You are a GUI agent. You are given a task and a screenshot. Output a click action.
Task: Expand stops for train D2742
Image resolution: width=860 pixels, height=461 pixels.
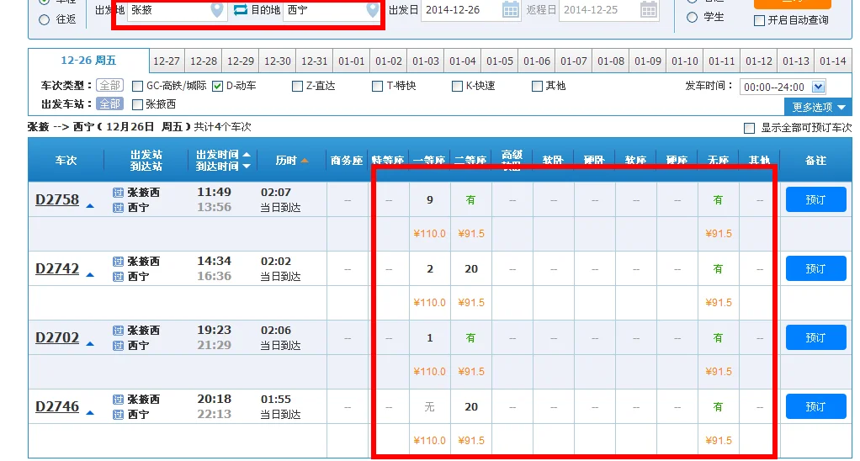click(90, 275)
